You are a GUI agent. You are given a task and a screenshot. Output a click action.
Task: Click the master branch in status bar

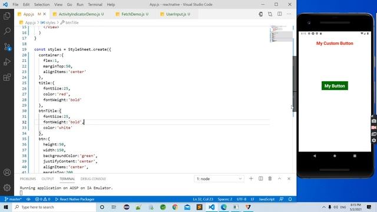pyautogui.click(x=13, y=199)
